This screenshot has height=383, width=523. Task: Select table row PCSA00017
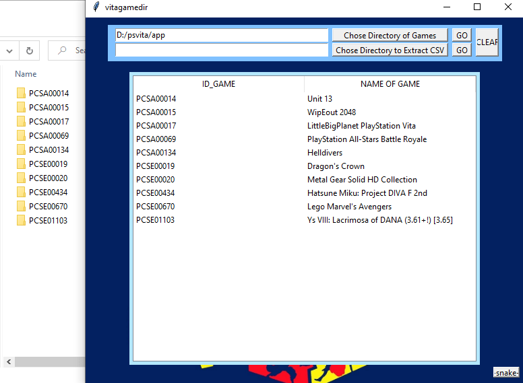(x=305, y=126)
